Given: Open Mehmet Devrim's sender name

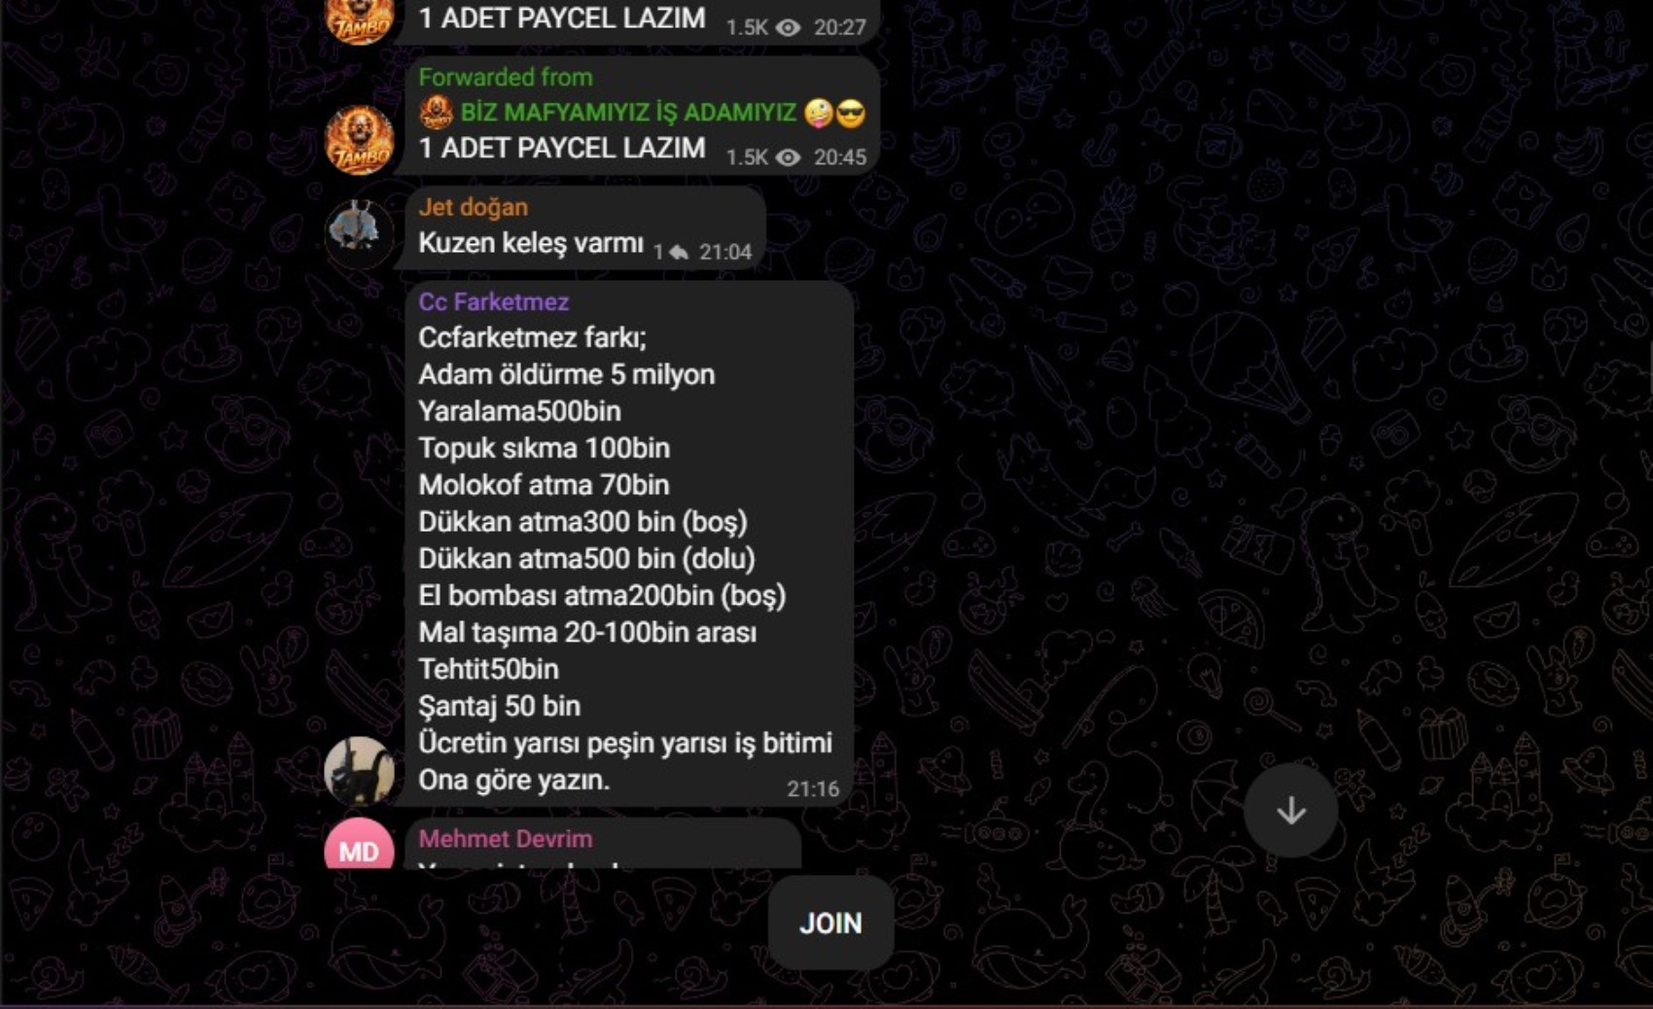Looking at the screenshot, I should coord(506,839).
